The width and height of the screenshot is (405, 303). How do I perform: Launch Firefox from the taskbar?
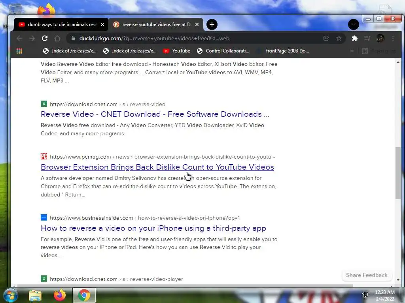[x=60, y=295]
